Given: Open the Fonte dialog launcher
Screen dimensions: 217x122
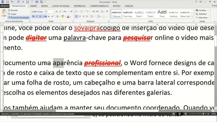Looking at the screenshot, I should tap(73, 21).
